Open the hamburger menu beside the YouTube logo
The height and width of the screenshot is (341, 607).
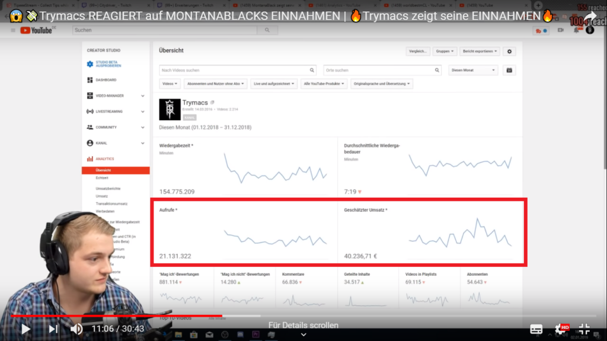13,30
